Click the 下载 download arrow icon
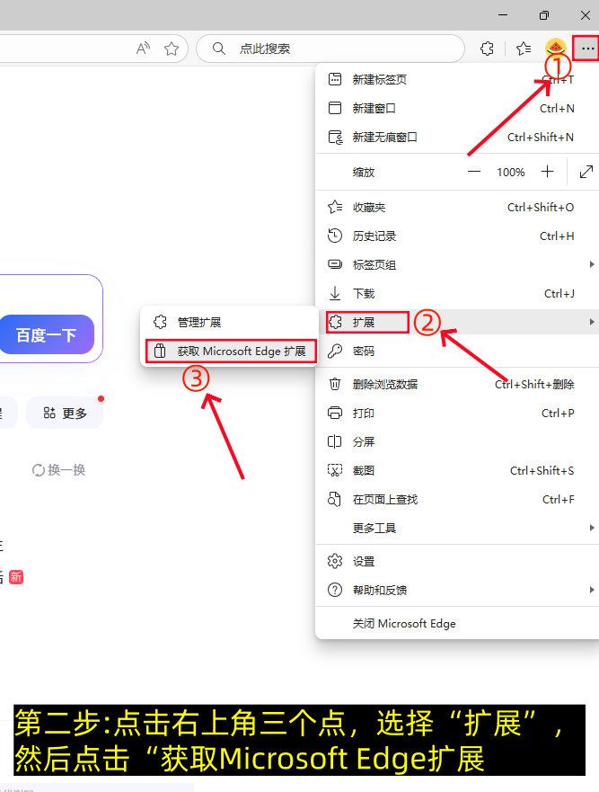599x792 pixels. click(x=335, y=293)
